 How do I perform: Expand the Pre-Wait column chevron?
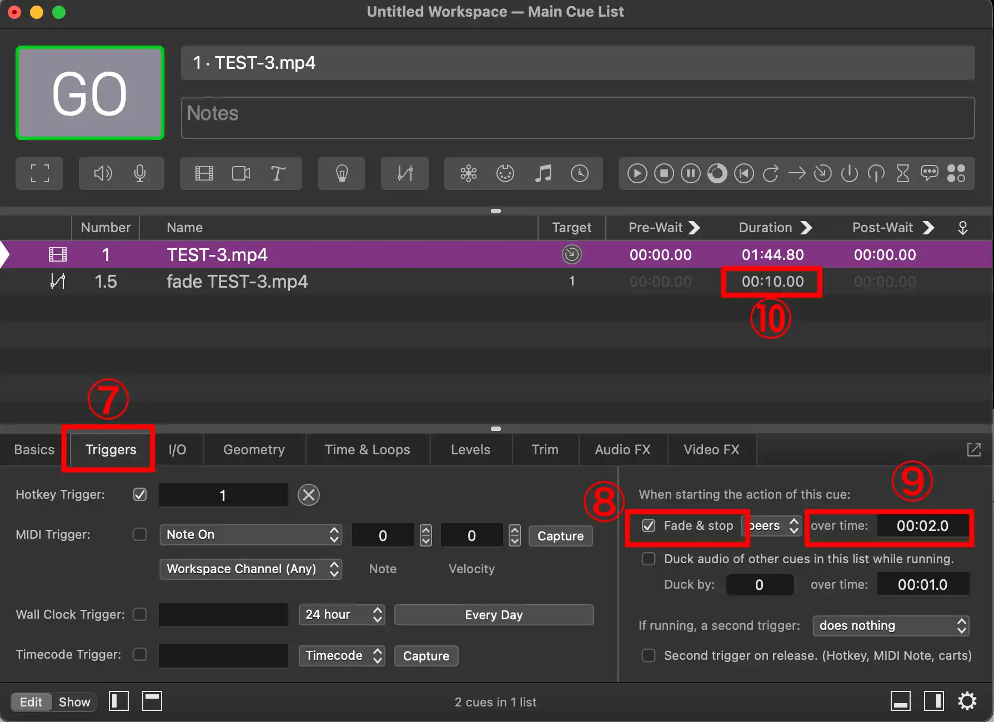[694, 228]
